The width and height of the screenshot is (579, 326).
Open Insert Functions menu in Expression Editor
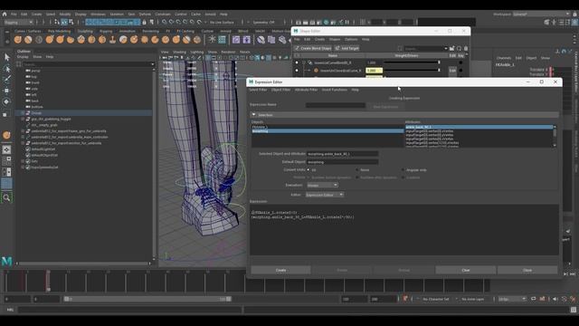[334, 90]
